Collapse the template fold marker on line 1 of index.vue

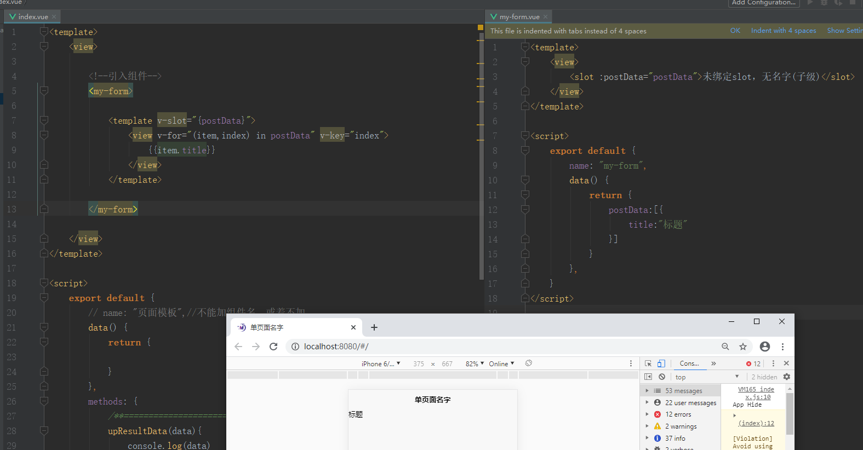click(44, 32)
